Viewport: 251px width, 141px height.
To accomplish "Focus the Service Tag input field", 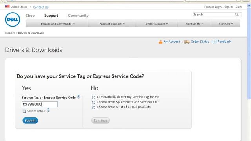I will pos(40,104).
